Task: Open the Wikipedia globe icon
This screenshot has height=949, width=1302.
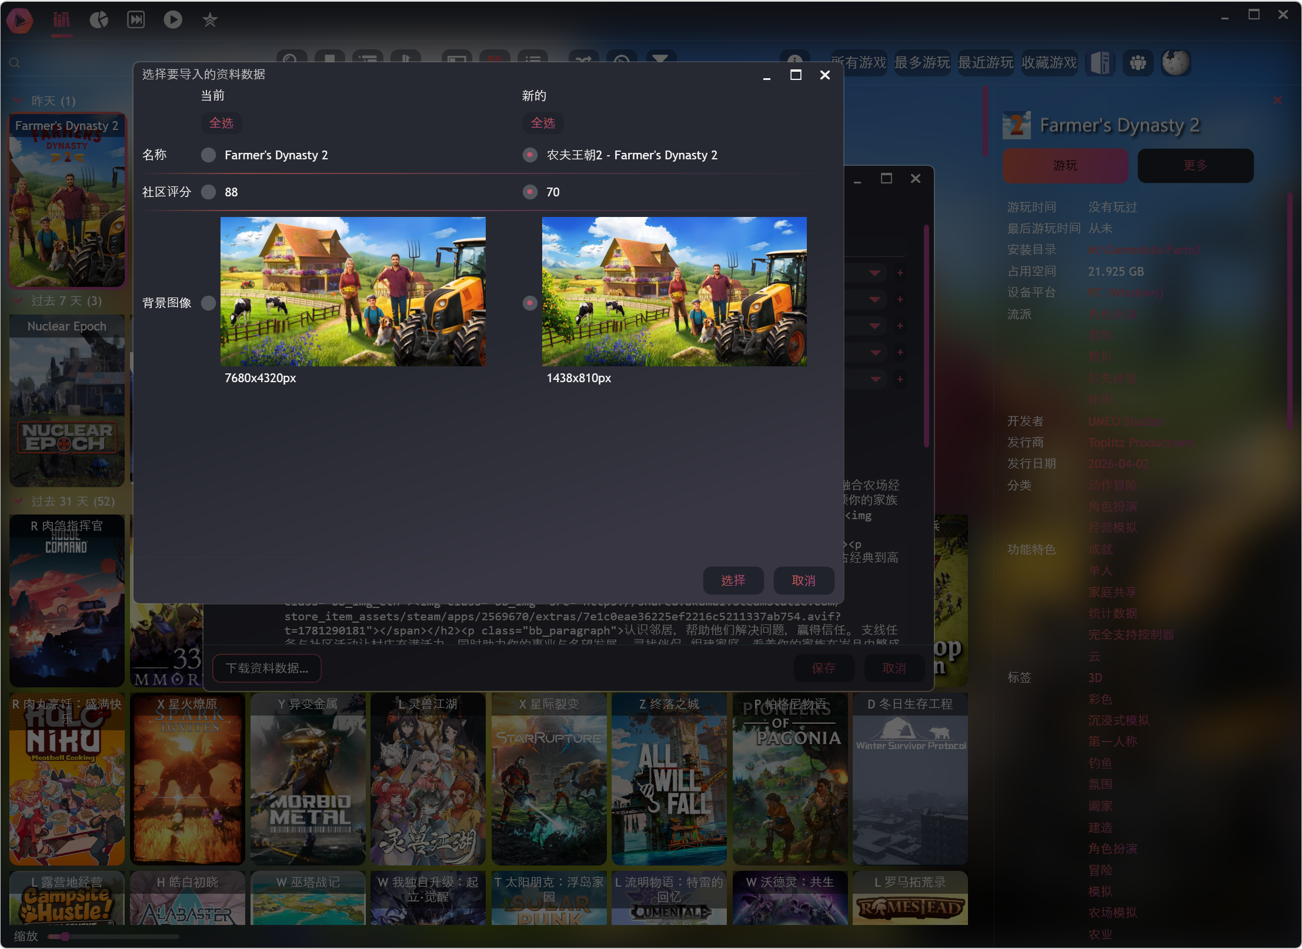Action: [x=1176, y=62]
